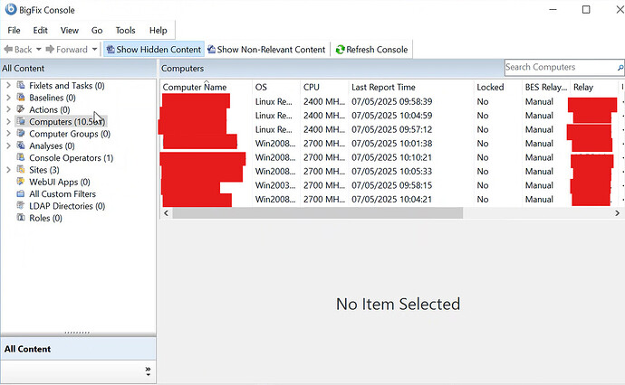Click the Sites icon
This screenshot has width=625, height=385.
coord(21,170)
